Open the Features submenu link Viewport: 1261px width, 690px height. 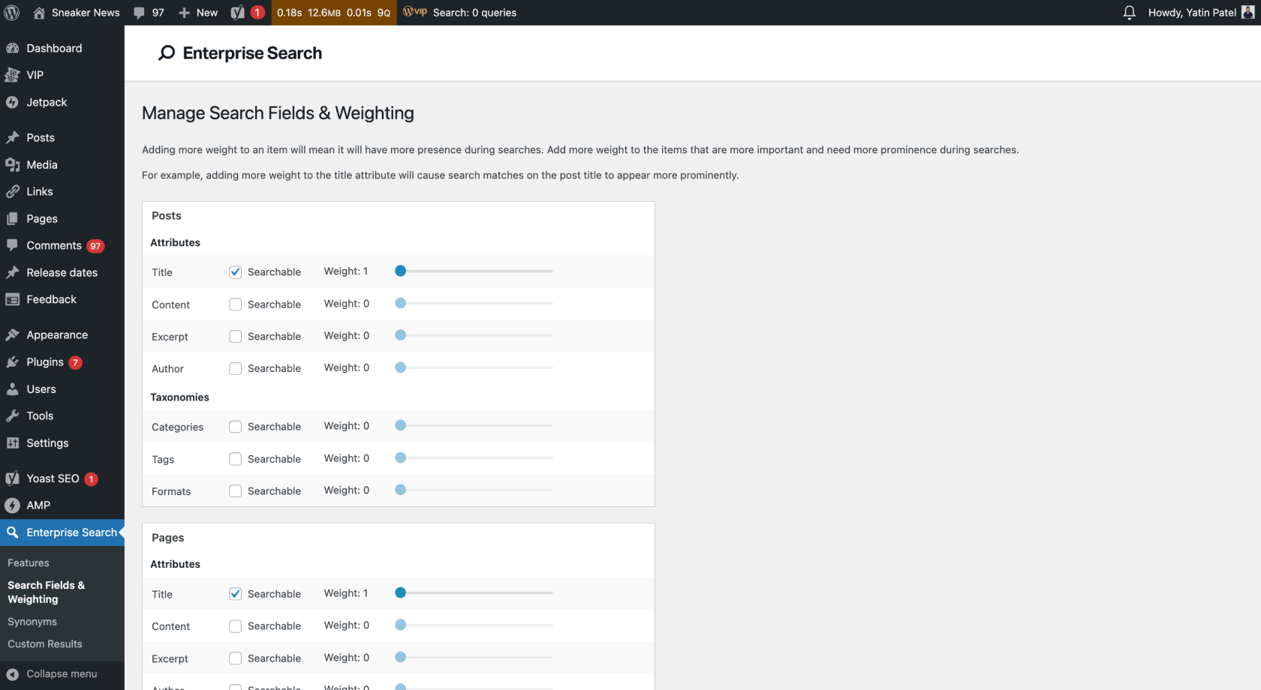point(29,563)
